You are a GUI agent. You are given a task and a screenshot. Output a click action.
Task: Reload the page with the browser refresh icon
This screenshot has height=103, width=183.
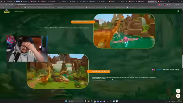7,5
